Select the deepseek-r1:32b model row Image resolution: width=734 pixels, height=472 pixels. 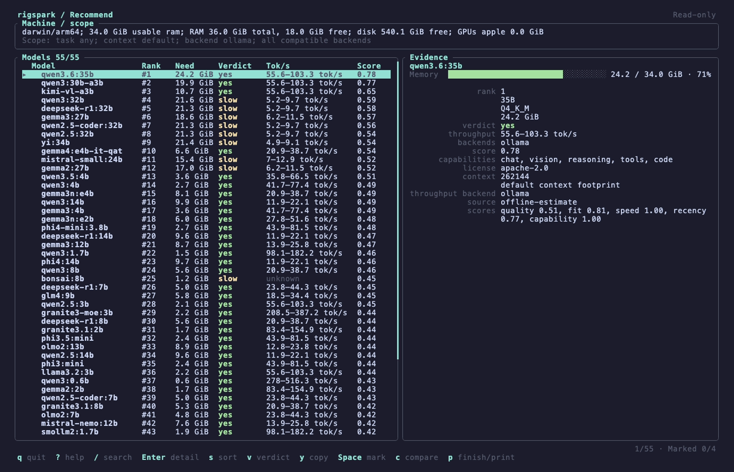click(206, 109)
